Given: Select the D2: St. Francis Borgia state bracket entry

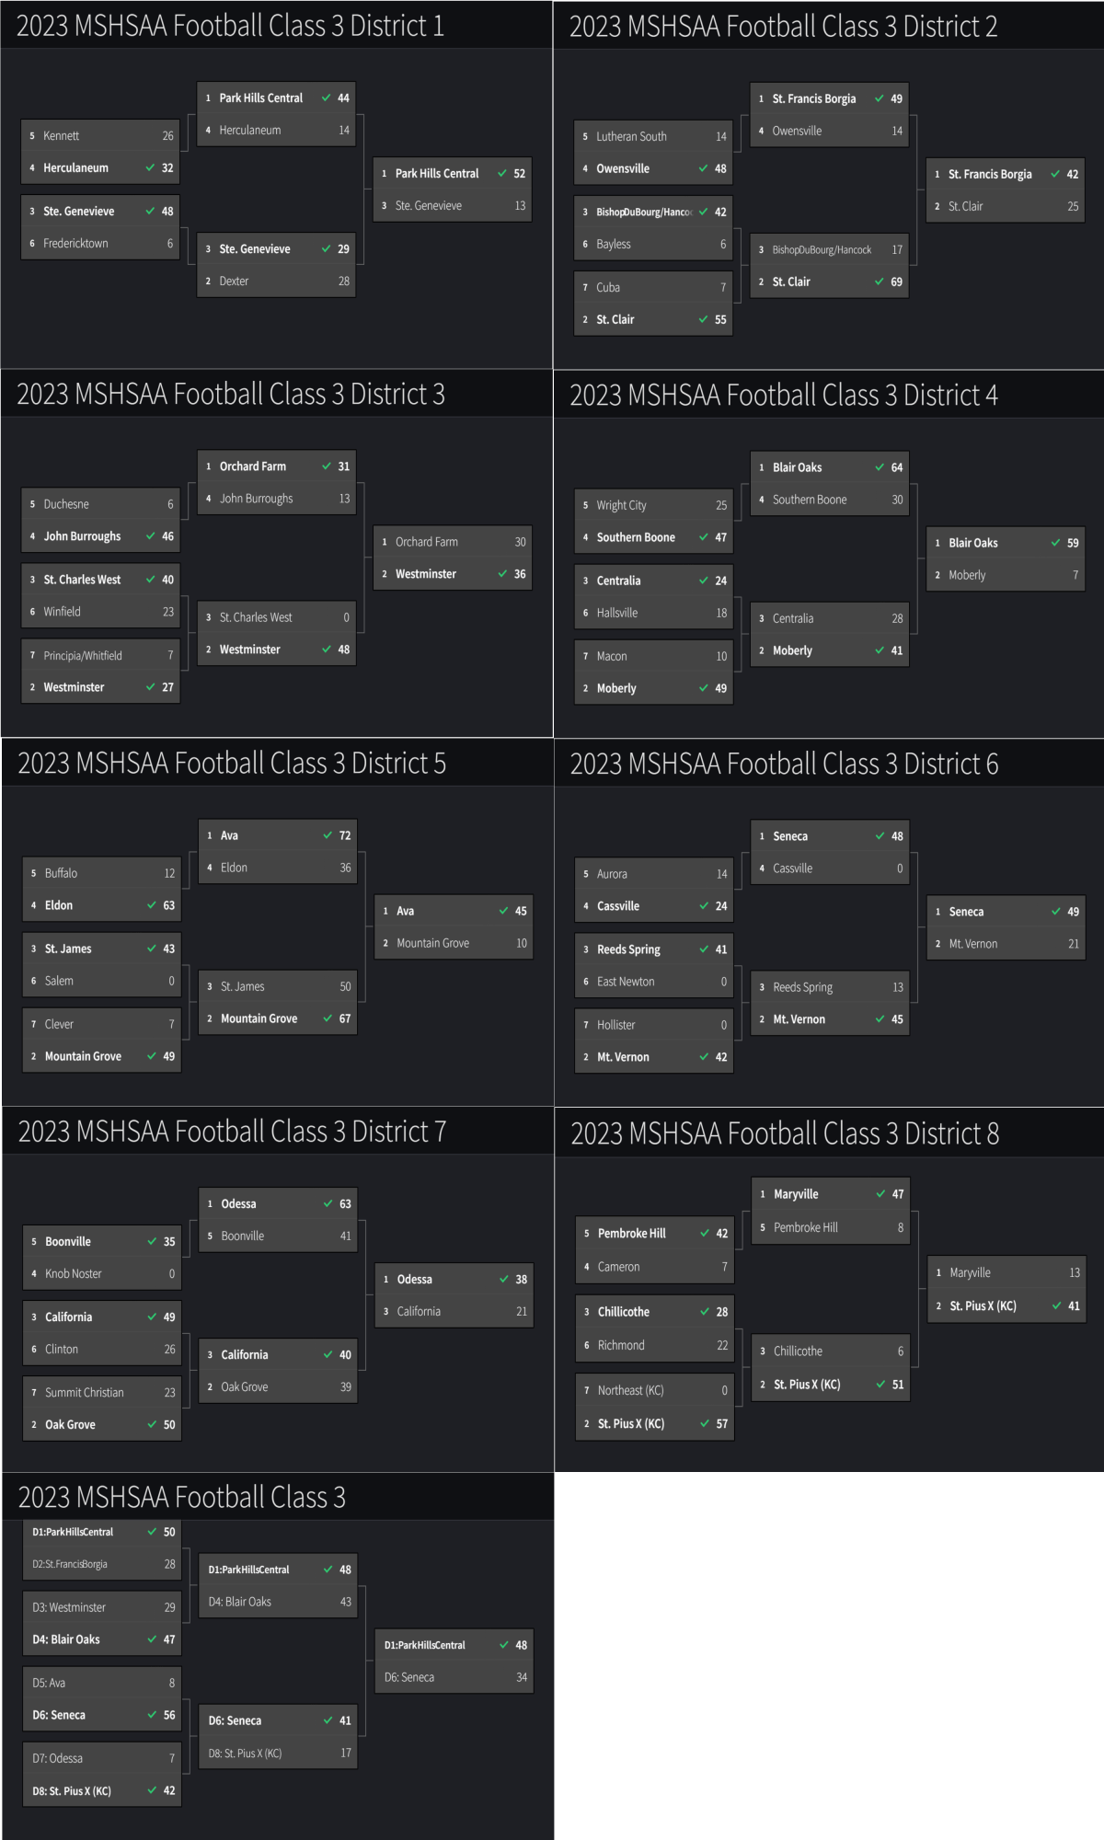Looking at the screenshot, I should click(101, 1564).
